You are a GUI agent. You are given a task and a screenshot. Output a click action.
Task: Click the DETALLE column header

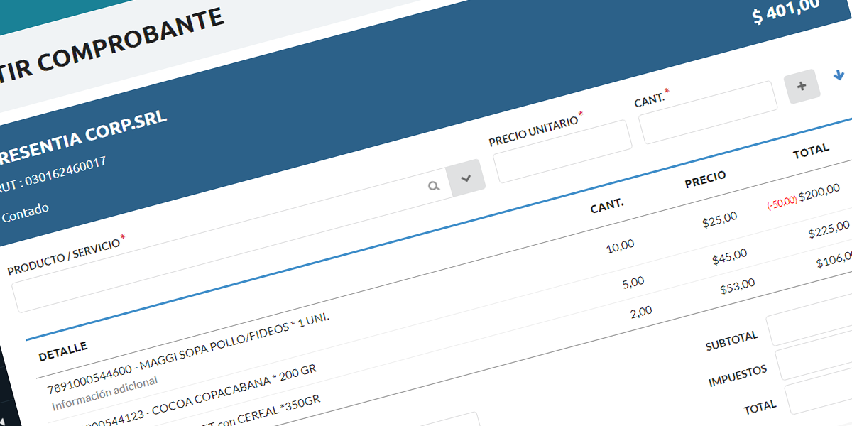pyautogui.click(x=63, y=351)
